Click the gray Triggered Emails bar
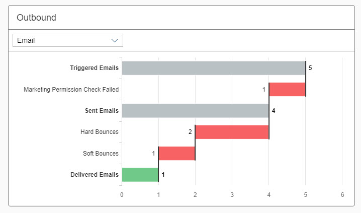Viewport: 361px width, 213px height. 213,68
